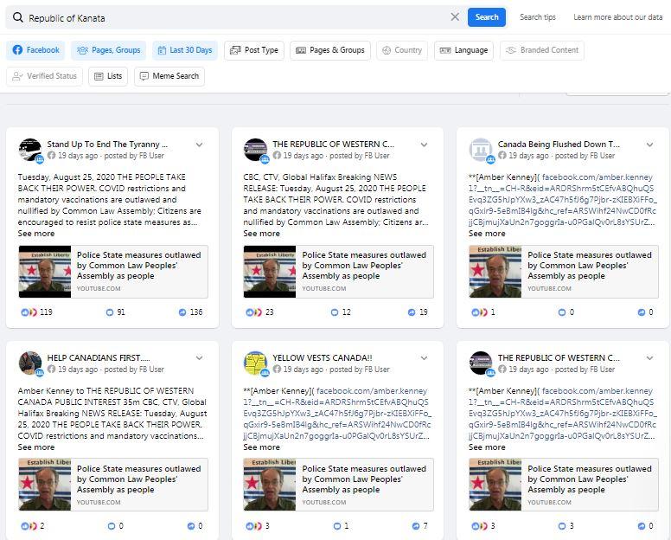The width and height of the screenshot is (671, 540).
Task: Click reactions icon showing 119
Action: click(x=29, y=312)
